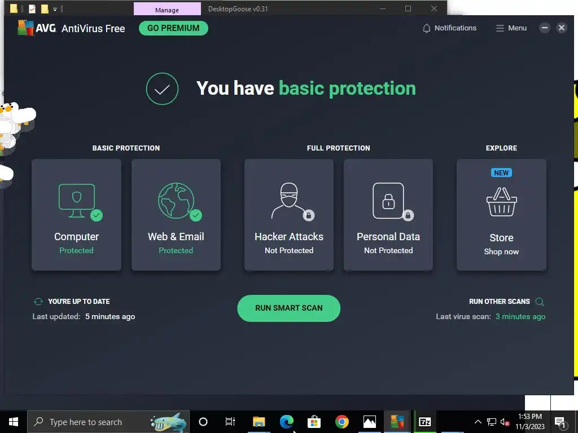578x433 pixels.
Task: Close the AVG AntiVirus window
Action: (x=562, y=28)
